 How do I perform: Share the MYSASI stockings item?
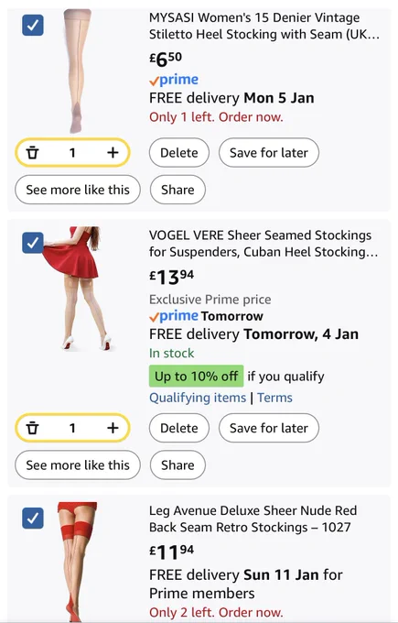tap(177, 190)
